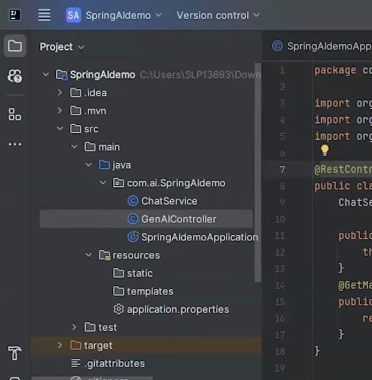
Task: Select the target folder
Action: pyautogui.click(x=98, y=346)
